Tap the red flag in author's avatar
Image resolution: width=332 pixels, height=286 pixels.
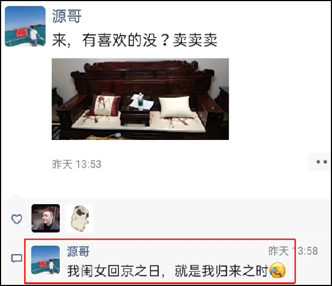pos(21,33)
